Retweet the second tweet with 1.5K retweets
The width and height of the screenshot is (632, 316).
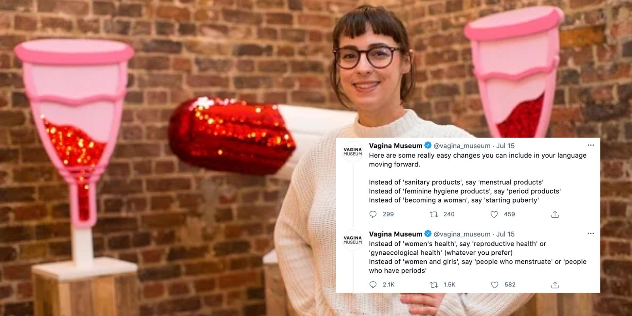pyautogui.click(x=434, y=285)
